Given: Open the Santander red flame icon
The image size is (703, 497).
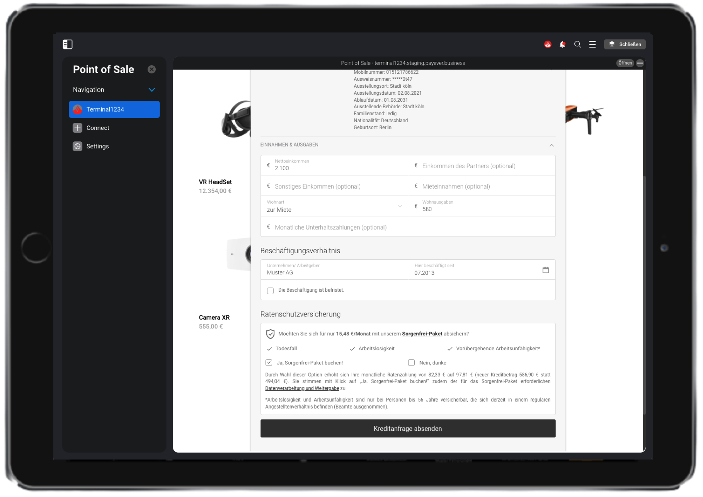Looking at the screenshot, I should point(548,44).
